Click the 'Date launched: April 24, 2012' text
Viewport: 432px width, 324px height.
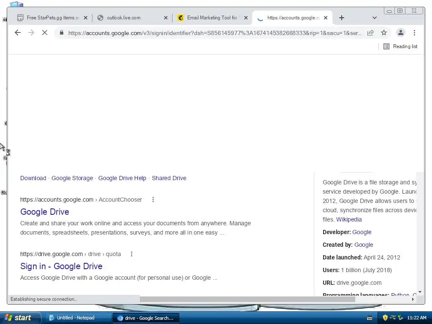point(361,257)
